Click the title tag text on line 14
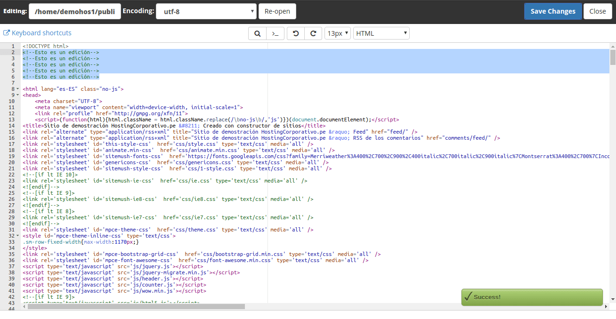Screen dimensions: 616x319 (174, 126)
